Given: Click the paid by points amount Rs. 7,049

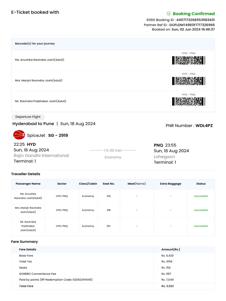Looking at the screenshot, I should [167, 280].
